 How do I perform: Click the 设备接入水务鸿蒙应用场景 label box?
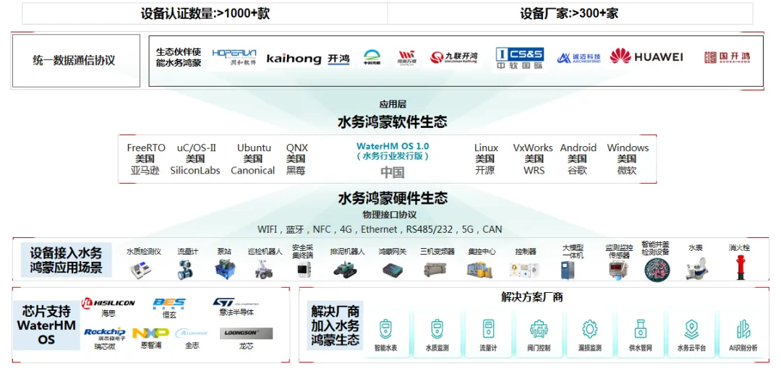65,260
